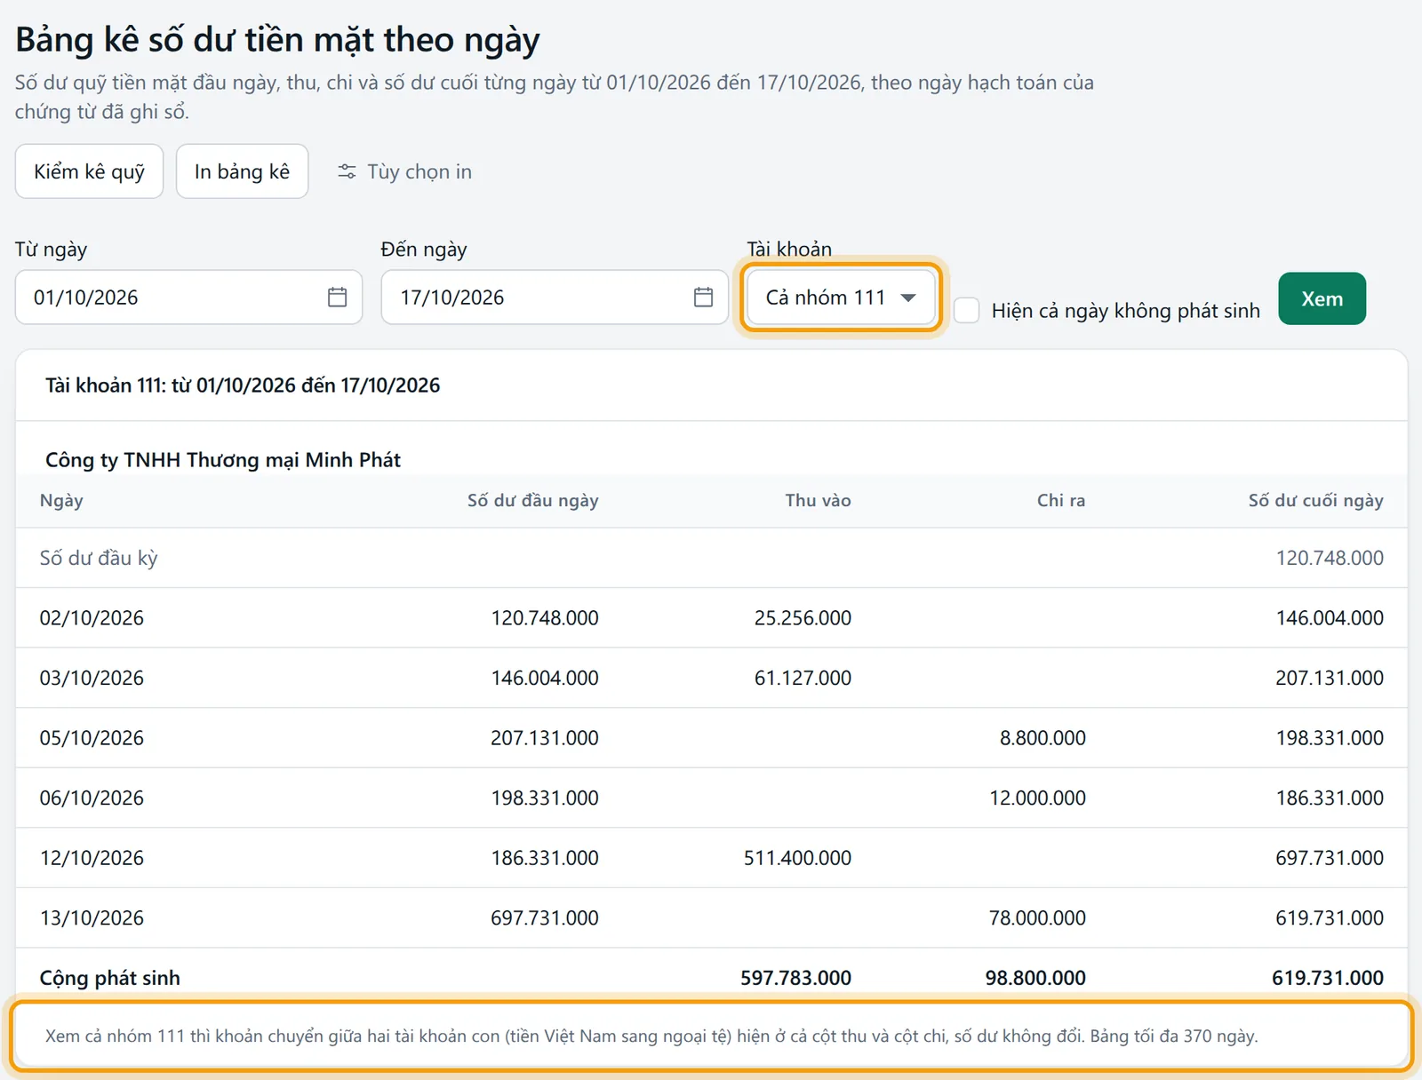
Task: Click total Thu vào 597.783.000
Action: click(795, 978)
